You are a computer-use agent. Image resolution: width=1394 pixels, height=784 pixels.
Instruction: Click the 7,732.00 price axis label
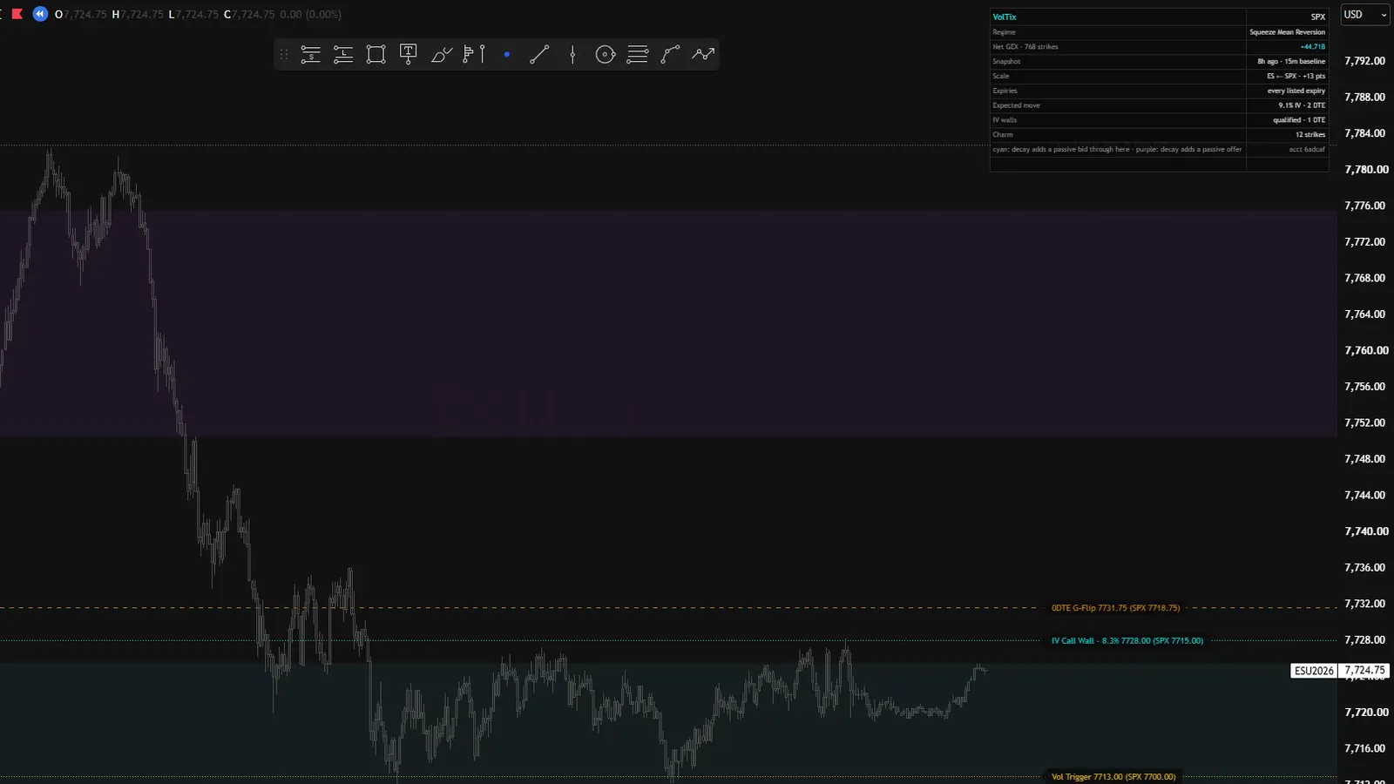[1364, 604]
